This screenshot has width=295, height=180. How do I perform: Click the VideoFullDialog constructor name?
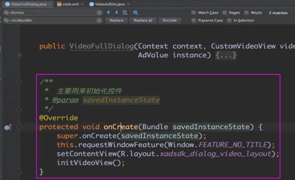(101, 46)
